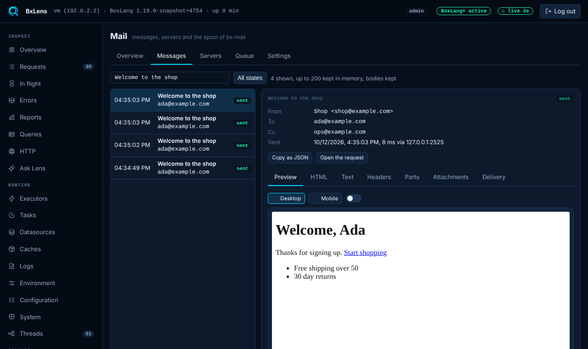Click the Copy as JSON button
This screenshot has height=349, width=588.
pos(290,158)
